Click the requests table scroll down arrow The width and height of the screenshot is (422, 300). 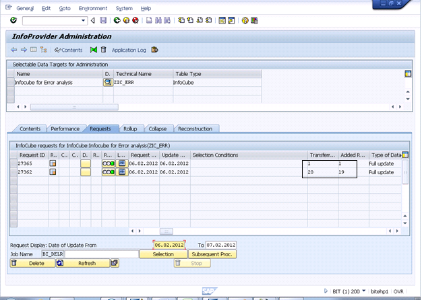pos(405,223)
